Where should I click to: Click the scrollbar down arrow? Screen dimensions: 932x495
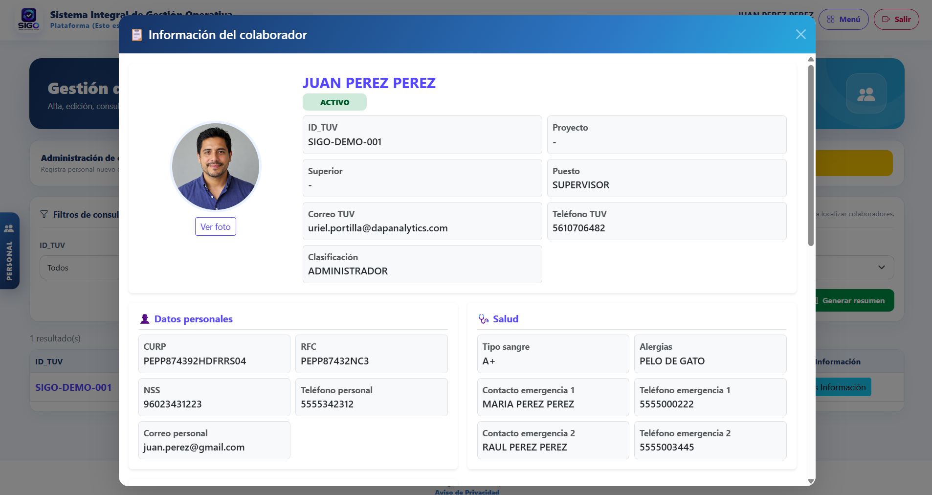pyautogui.click(x=811, y=481)
